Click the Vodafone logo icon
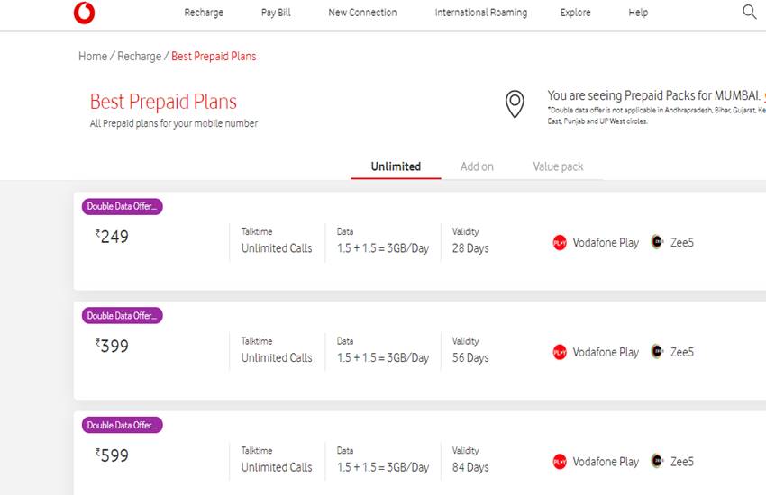The width and height of the screenshot is (766, 495). [x=84, y=13]
